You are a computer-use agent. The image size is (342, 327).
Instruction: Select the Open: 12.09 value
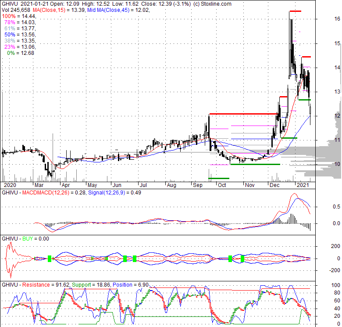coord(65,4)
